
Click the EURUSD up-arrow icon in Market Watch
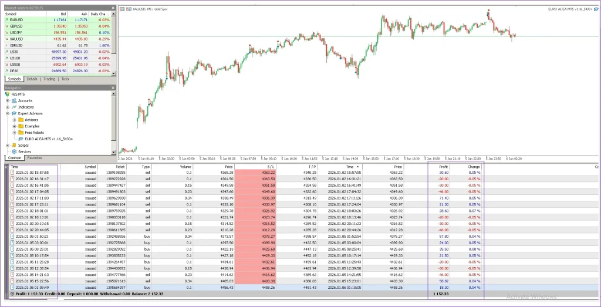pyautogui.click(x=7, y=20)
